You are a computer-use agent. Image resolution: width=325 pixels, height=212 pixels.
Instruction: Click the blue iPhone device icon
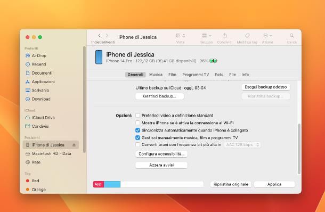[x=99, y=57]
